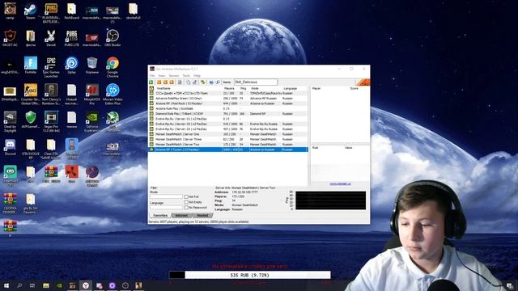Open Task View on the taskbar
Screen dimensions: 518x291
32,285
